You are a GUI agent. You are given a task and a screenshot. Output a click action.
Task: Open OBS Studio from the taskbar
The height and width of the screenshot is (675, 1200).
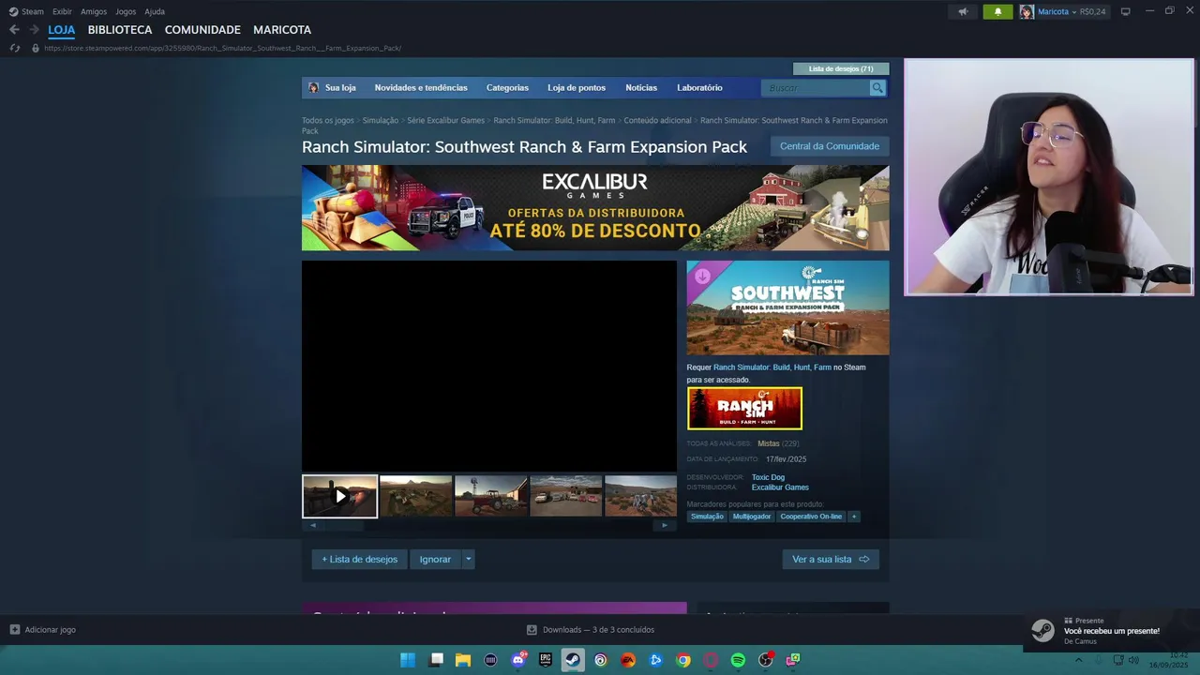[766, 660]
